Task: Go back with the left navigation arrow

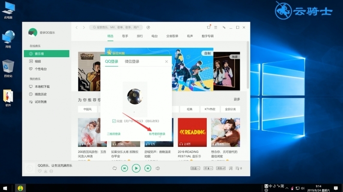Action: click(x=77, y=27)
